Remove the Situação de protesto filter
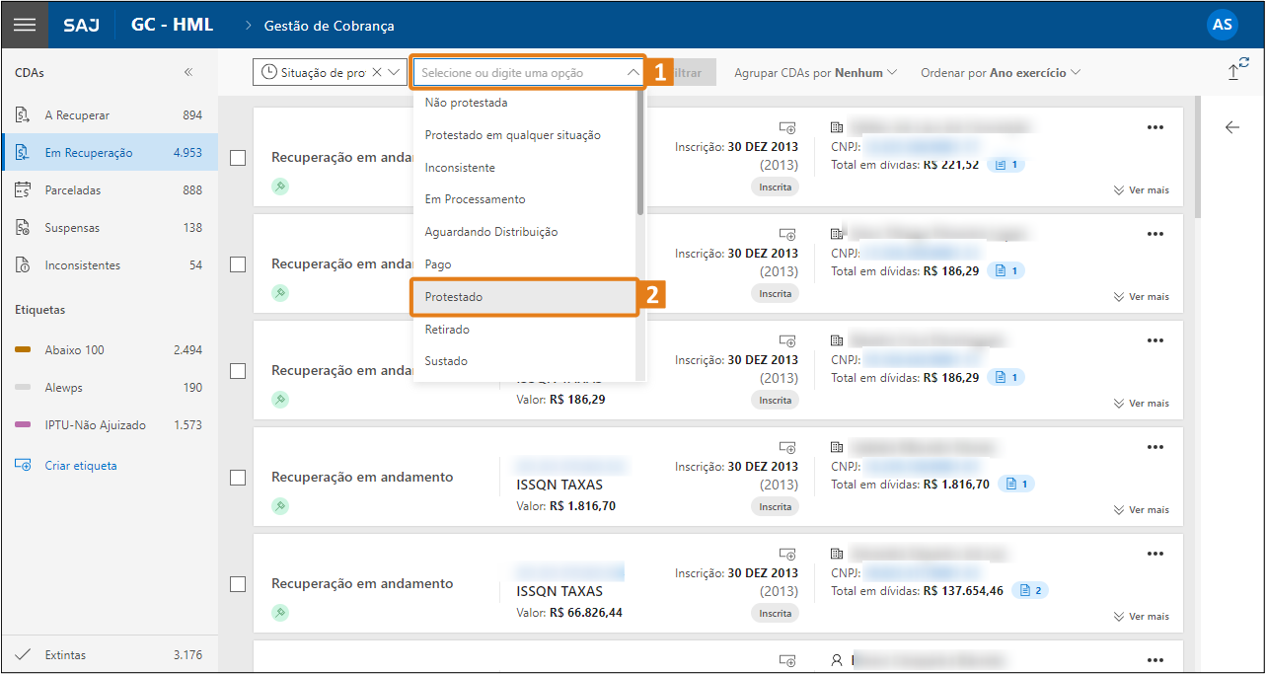This screenshot has height=674, width=1266. pyautogui.click(x=376, y=73)
